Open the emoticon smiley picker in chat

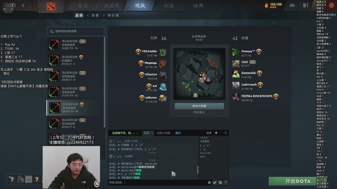coord(209,183)
